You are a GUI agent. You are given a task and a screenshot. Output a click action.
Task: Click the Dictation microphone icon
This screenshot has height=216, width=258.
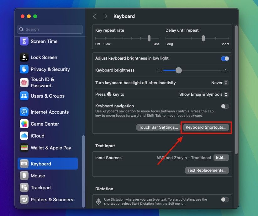(98, 202)
